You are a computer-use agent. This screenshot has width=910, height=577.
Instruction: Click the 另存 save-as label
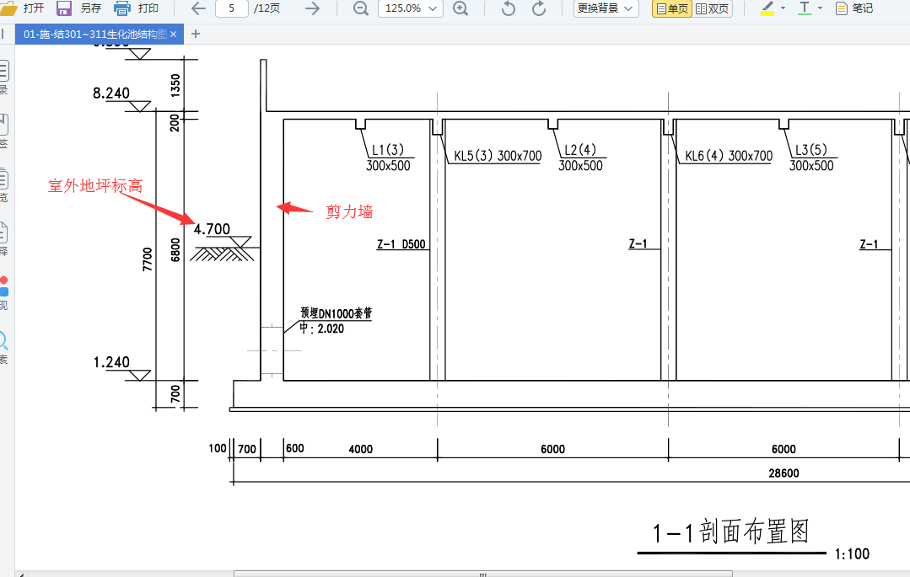click(x=90, y=8)
